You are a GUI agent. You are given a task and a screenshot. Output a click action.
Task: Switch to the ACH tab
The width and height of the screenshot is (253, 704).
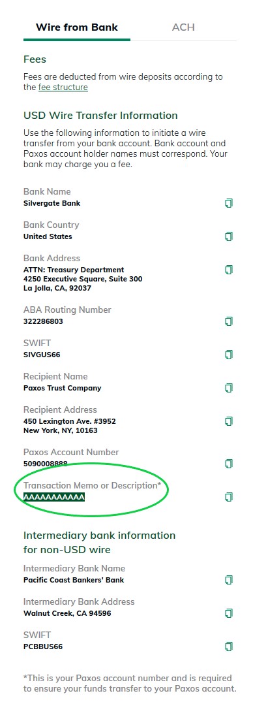(x=183, y=27)
